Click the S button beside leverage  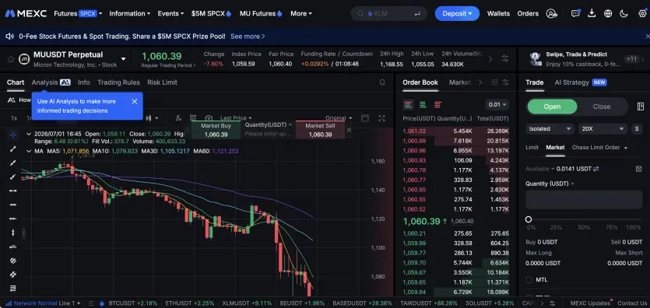tap(636, 129)
